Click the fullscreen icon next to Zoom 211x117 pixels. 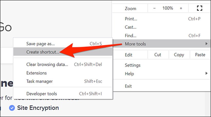[199, 8]
